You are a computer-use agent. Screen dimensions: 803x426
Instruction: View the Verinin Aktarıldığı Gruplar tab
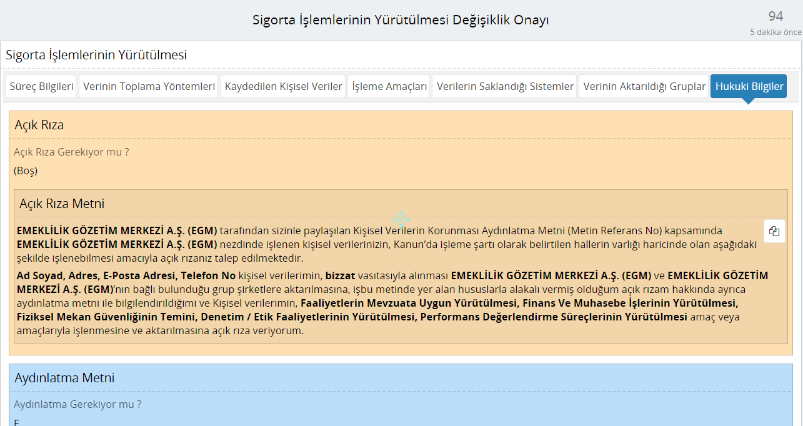click(x=644, y=86)
